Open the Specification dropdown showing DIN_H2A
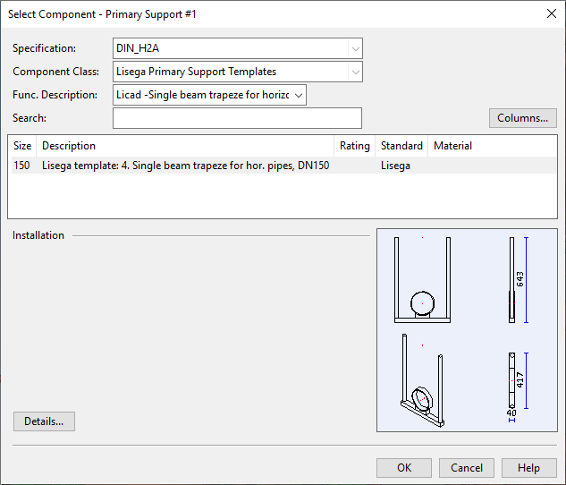 (x=237, y=48)
